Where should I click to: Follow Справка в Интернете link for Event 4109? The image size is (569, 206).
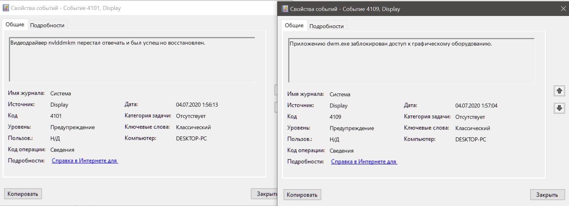pos(364,162)
